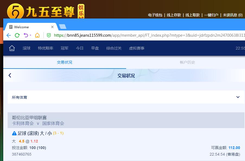Click the 一键归户 link

point(211,15)
